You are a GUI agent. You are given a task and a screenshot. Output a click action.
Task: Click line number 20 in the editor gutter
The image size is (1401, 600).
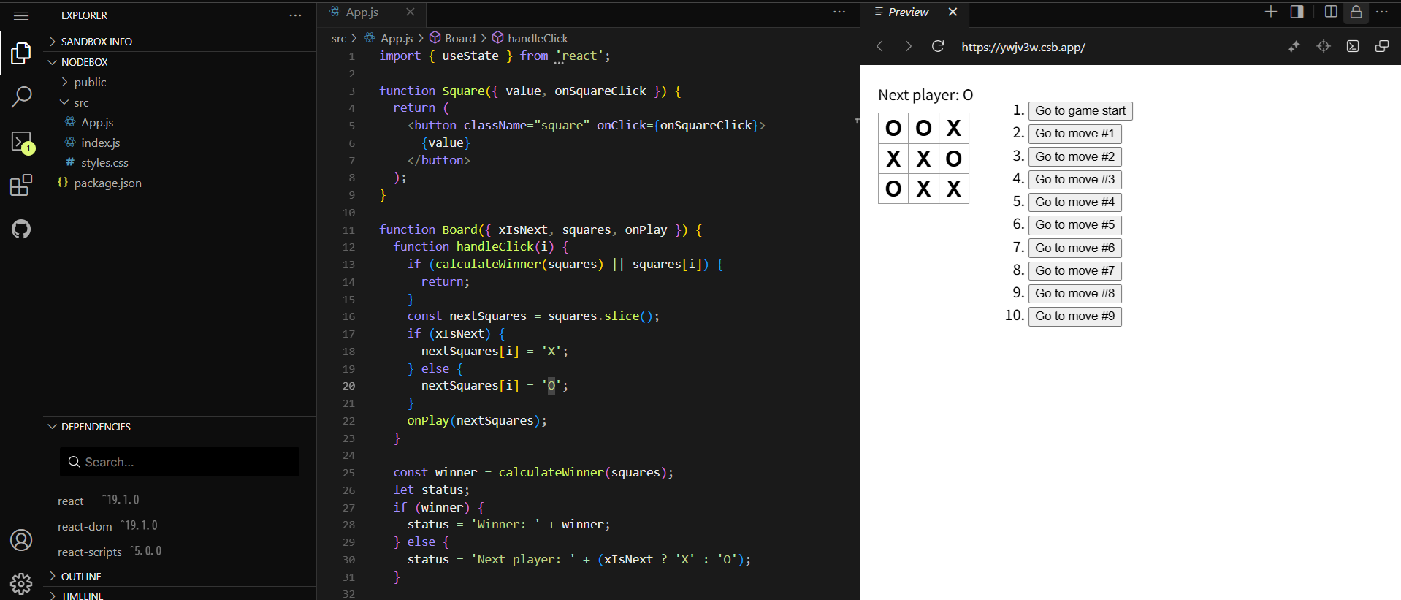tap(348, 386)
